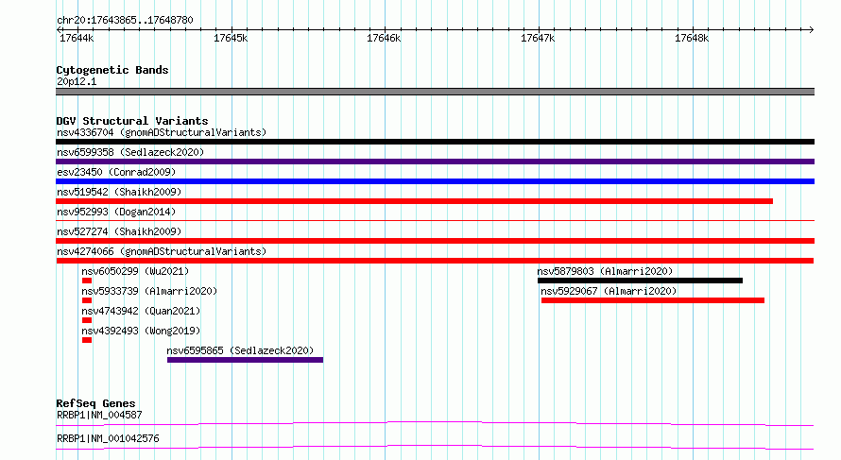The width and height of the screenshot is (841, 460).
Task: Click the gray 20p12.1 cytogenetic band bar
Action: point(435,92)
